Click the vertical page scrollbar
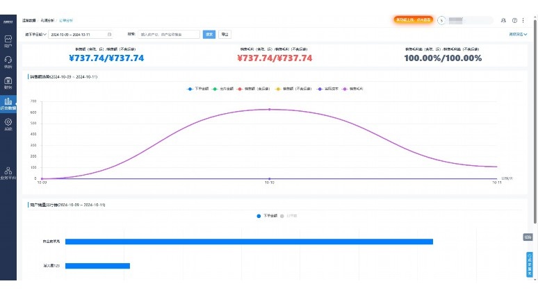538x295 pixels. coord(535,120)
